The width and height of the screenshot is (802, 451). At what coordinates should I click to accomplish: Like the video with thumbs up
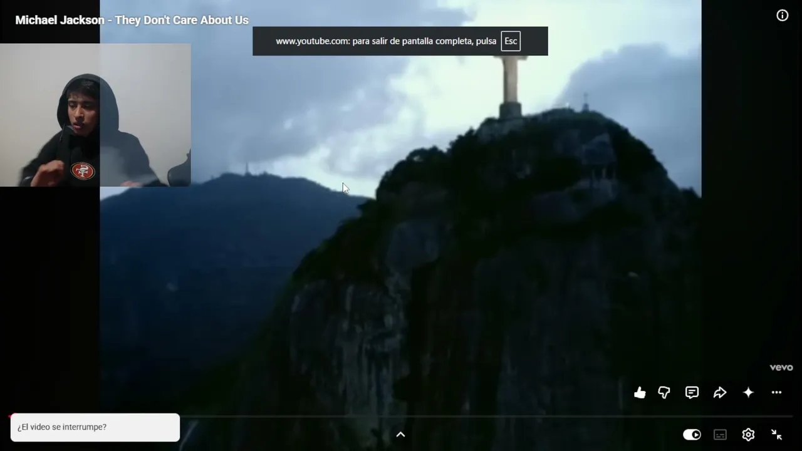point(640,393)
